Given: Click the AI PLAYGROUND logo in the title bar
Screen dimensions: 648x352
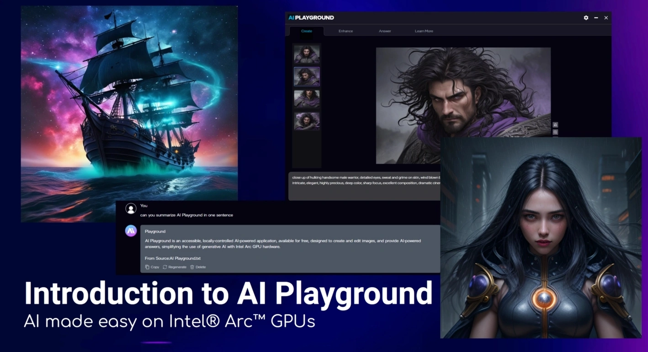Looking at the screenshot, I should 311,18.
